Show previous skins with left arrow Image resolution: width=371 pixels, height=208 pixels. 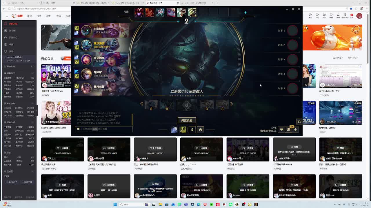click(141, 104)
